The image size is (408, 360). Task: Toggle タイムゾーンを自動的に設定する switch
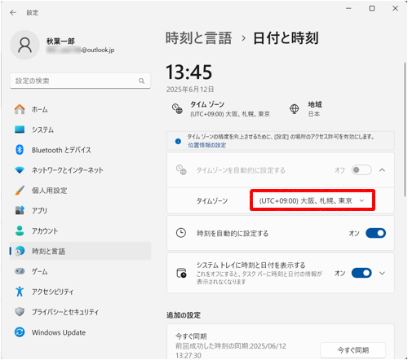pyautogui.click(x=361, y=170)
